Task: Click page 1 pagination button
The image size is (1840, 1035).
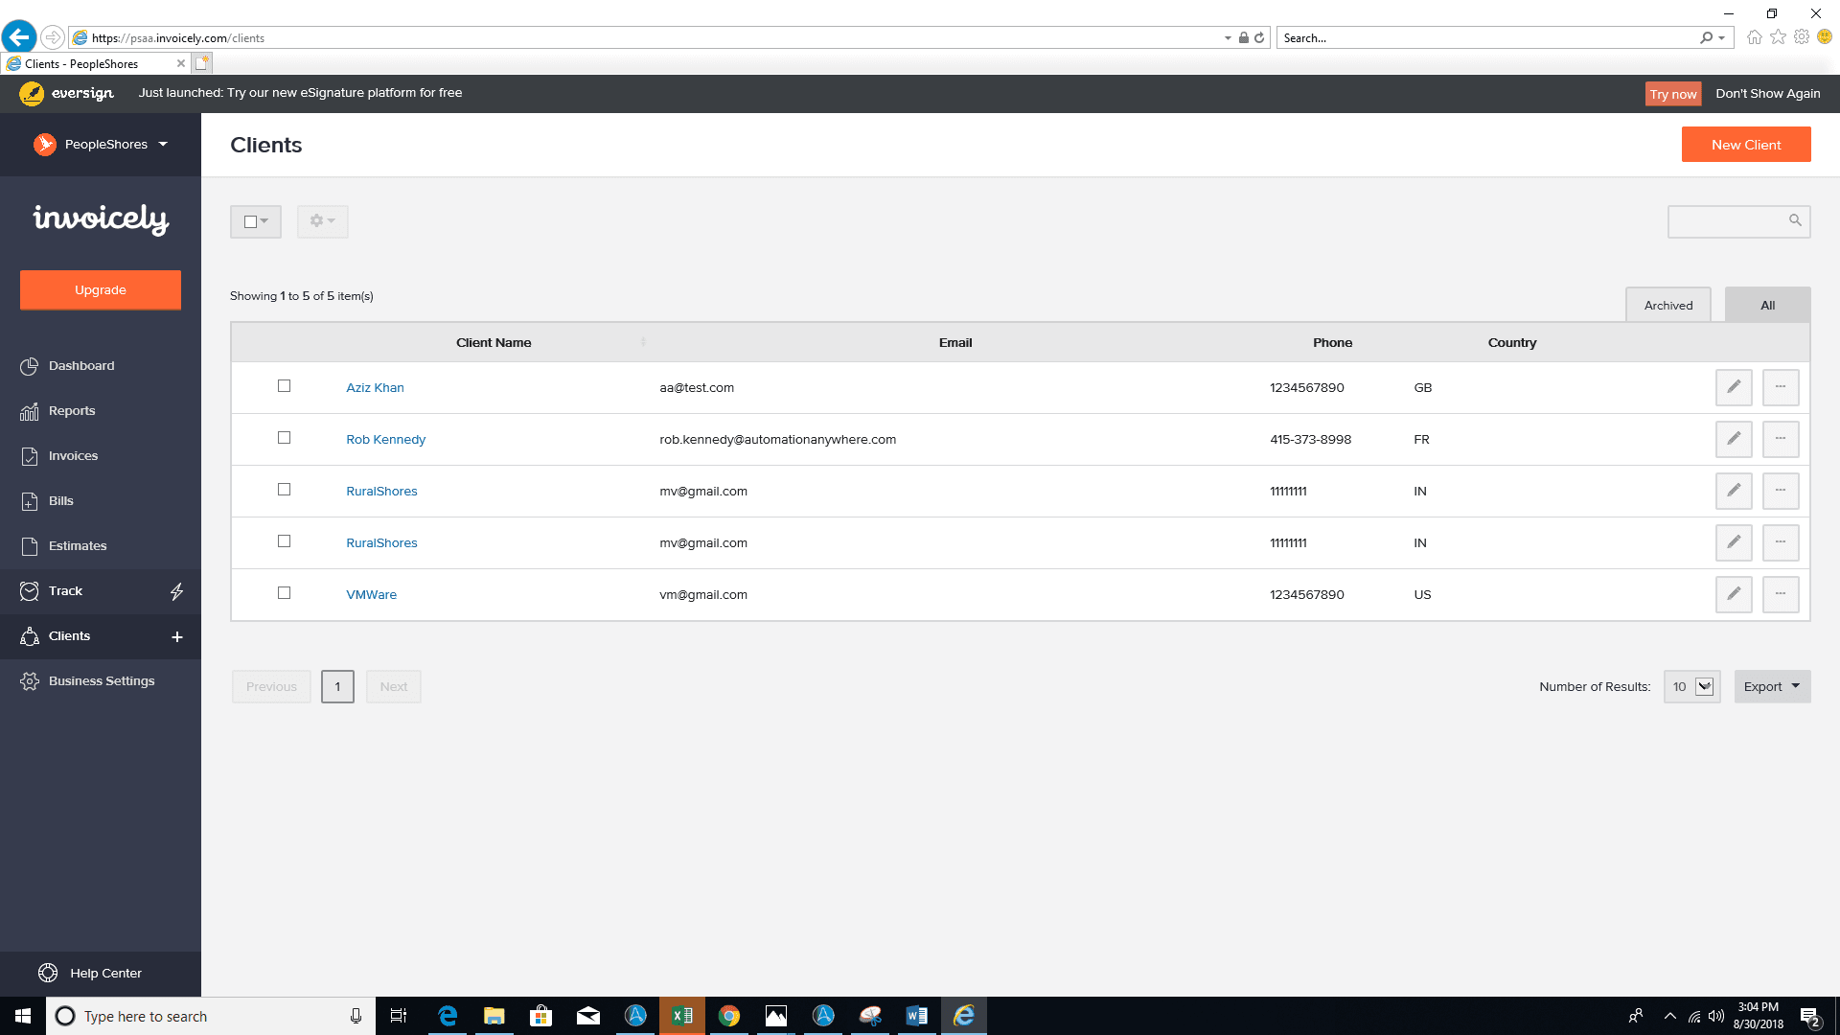Action: [337, 686]
